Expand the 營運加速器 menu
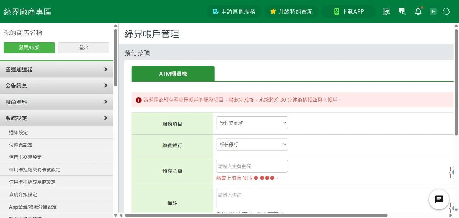Screen dimensions: 459x218 coord(56,69)
